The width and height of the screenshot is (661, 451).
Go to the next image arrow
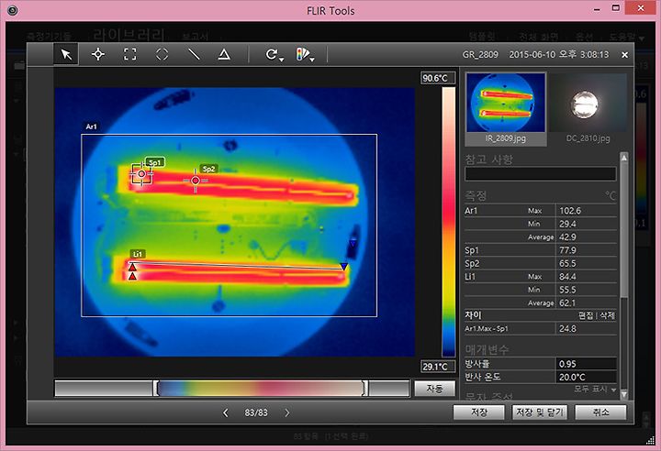point(286,413)
